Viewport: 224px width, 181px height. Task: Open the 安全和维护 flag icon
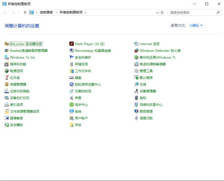tap(71, 57)
